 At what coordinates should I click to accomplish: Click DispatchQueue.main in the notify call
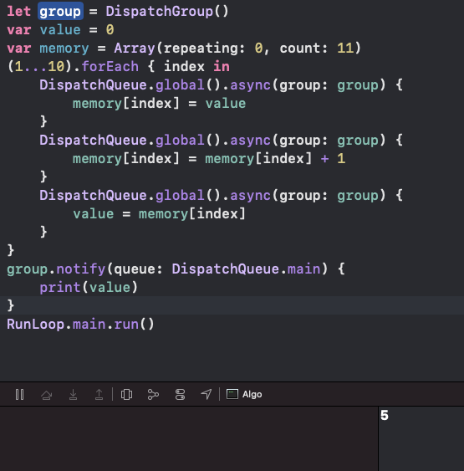[x=246, y=269]
